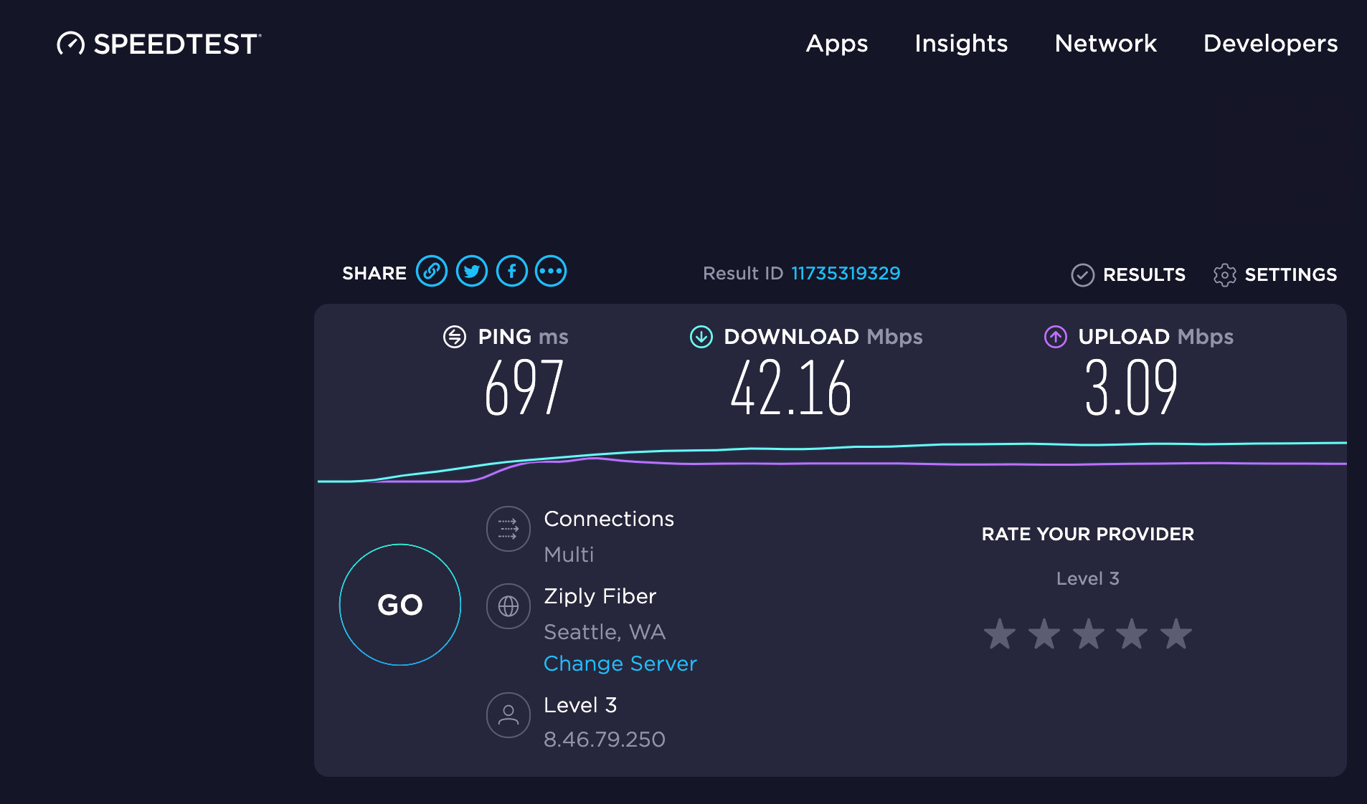
Task: Click the Download arrow icon
Action: point(701,337)
